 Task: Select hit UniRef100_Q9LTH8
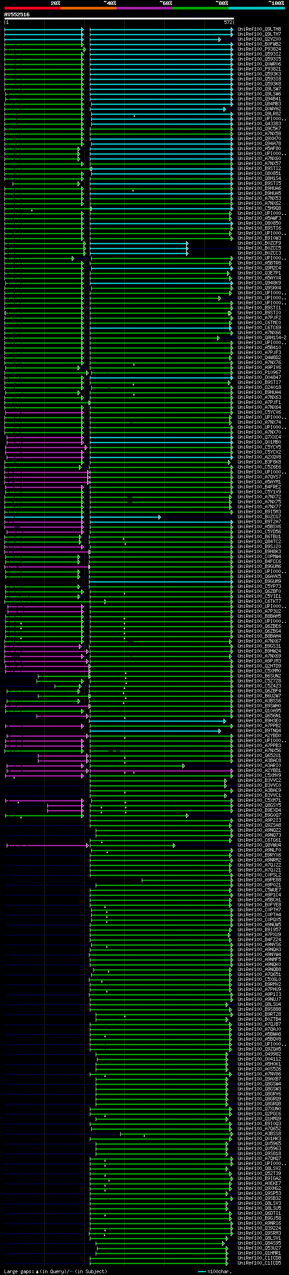(x=259, y=29)
